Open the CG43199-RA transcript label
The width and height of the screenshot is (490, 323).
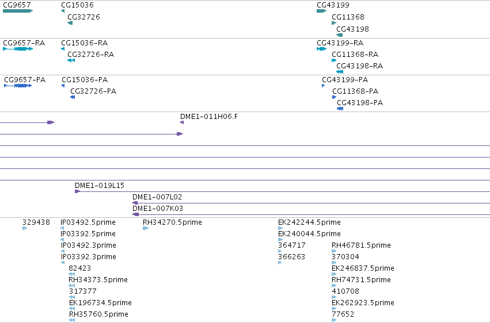(340, 43)
